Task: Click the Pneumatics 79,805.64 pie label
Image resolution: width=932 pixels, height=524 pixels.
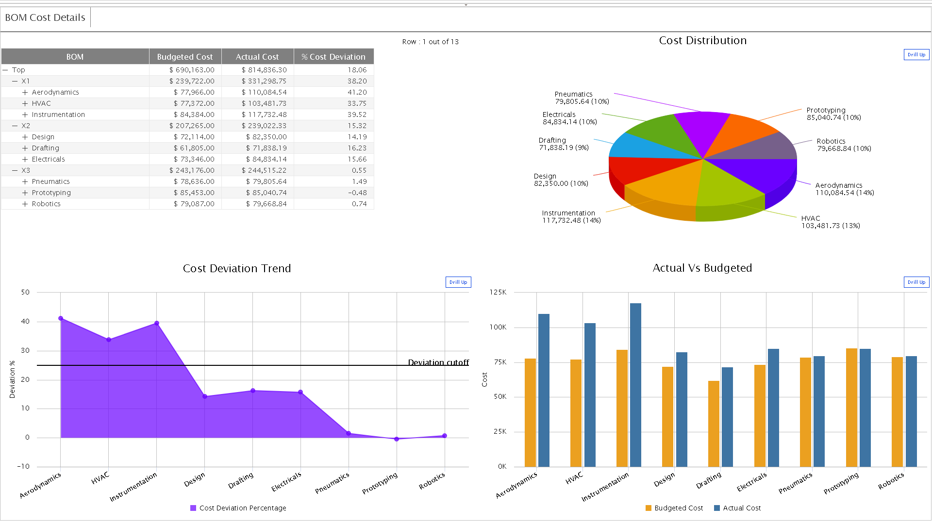Action: click(582, 98)
